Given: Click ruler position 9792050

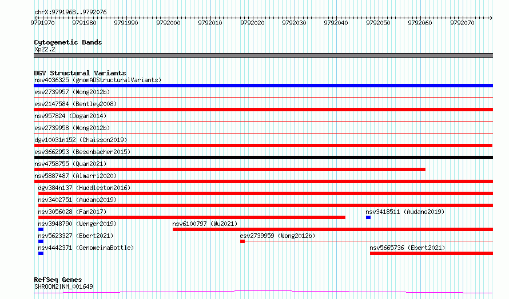Looking at the screenshot, I should pyautogui.click(x=378, y=23).
